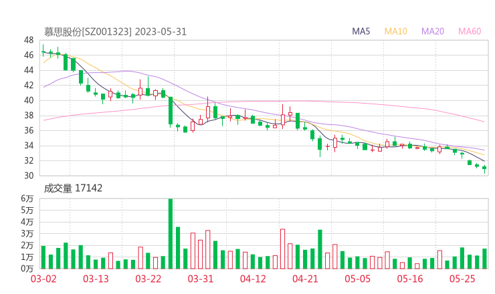Image resolution: width=495 pixels, height=294 pixels.
Task: Click the volume axis label 1万
Action: [27, 257]
